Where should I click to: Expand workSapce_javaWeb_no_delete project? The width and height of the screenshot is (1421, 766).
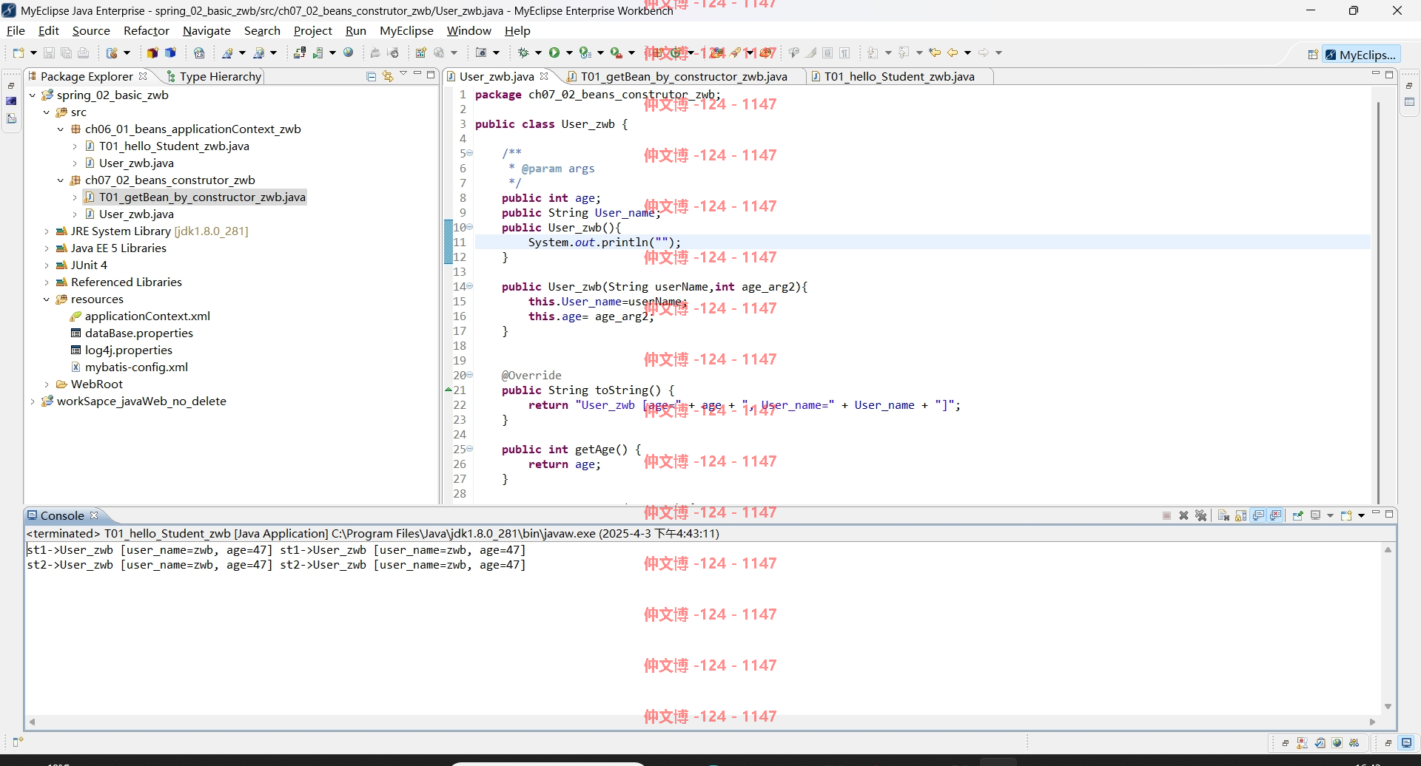click(33, 401)
